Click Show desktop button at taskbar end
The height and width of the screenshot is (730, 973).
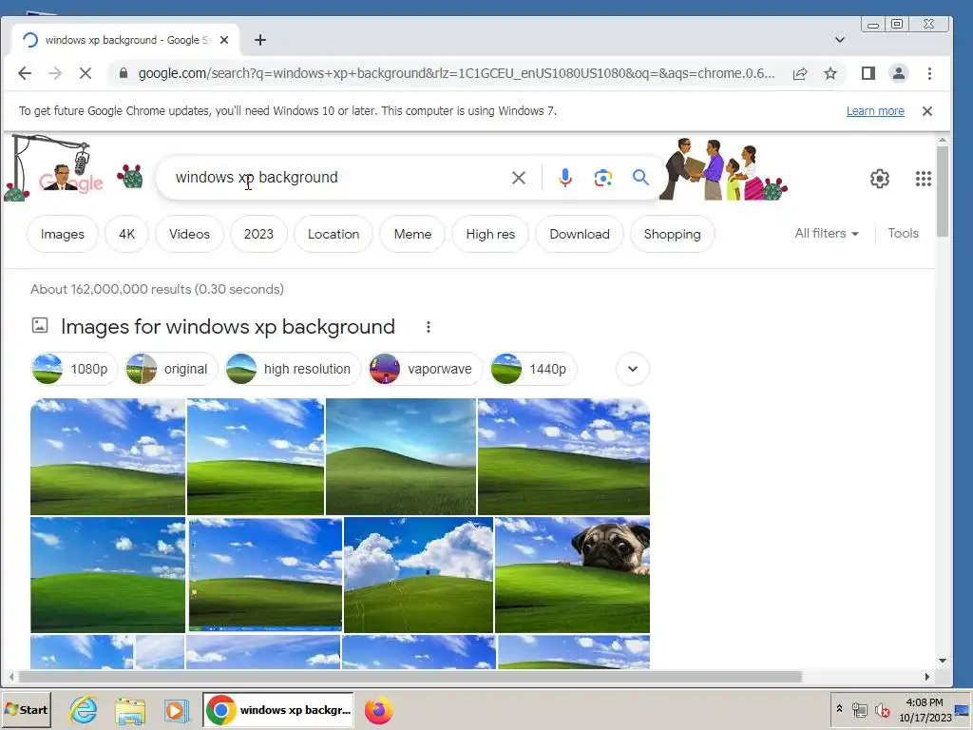(963, 709)
